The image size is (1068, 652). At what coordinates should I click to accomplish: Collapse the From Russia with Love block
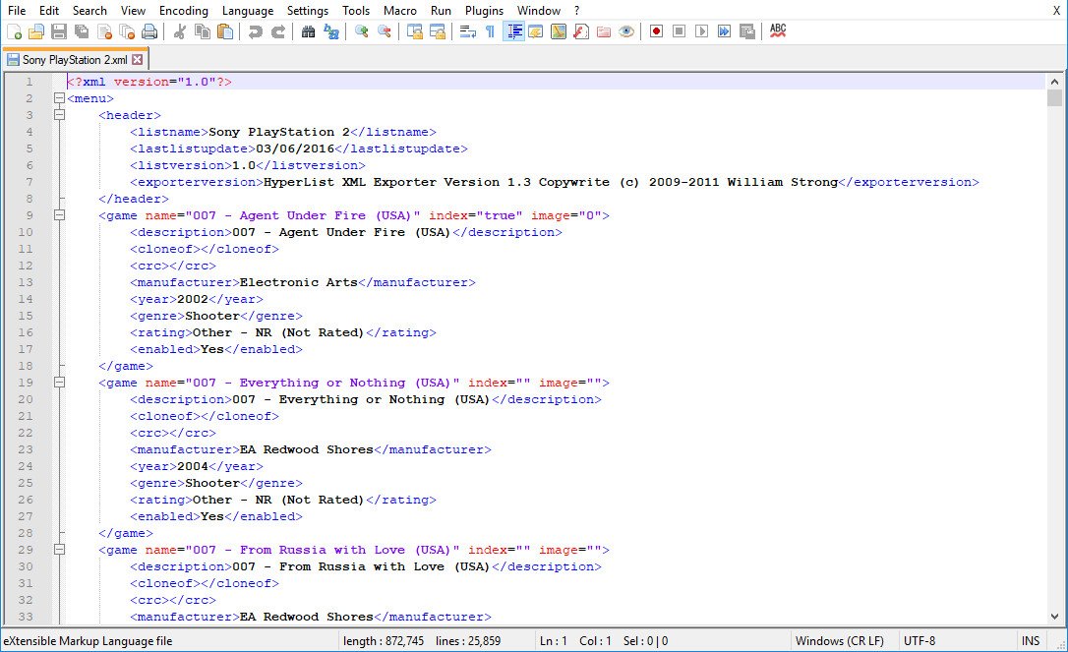click(59, 549)
